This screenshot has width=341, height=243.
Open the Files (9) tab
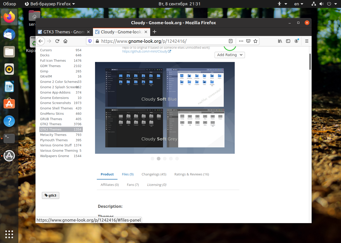(128, 174)
